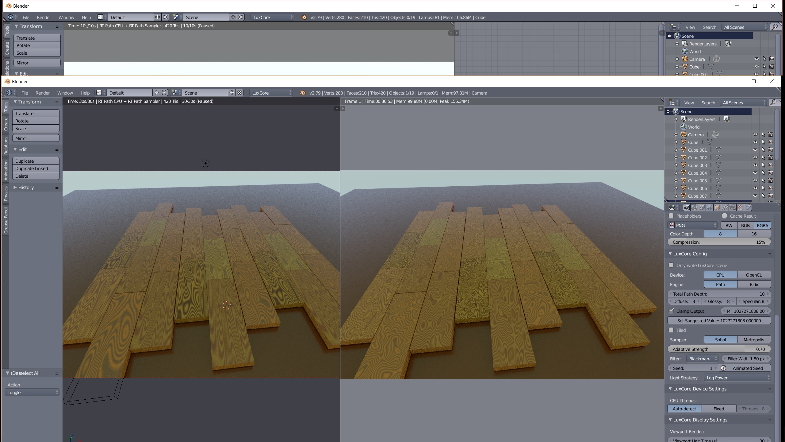Open the Blackman filter type dropdown
The width and height of the screenshot is (785, 442).
point(702,359)
